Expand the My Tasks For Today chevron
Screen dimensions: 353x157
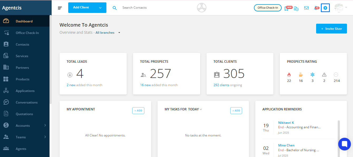click(x=201, y=109)
